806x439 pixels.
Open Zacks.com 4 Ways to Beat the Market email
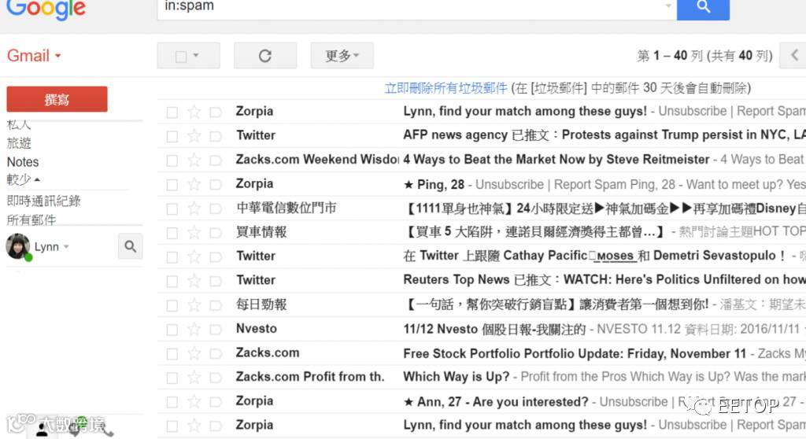556,160
